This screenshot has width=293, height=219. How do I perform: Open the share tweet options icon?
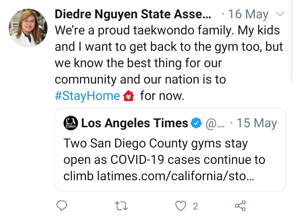pos(240,206)
